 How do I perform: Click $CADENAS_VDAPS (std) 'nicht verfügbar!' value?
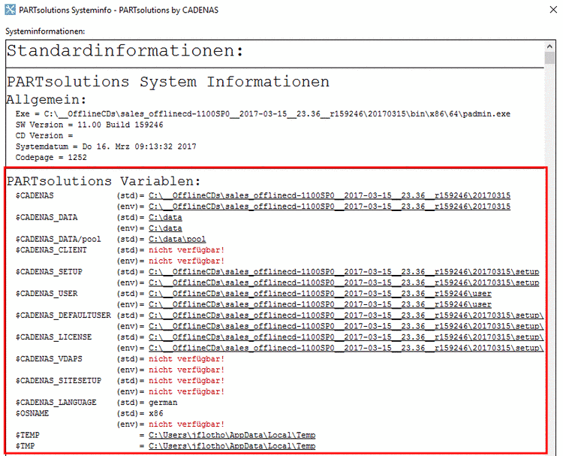tap(186, 359)
